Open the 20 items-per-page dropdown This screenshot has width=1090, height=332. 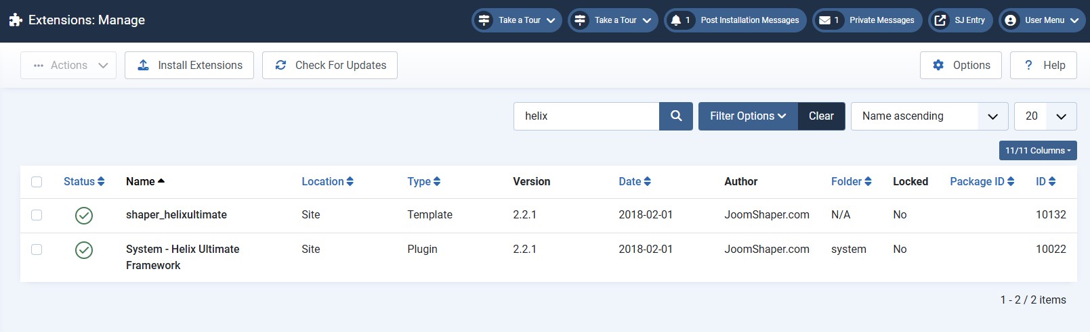pyautogui.click(x=1045, y=116)
